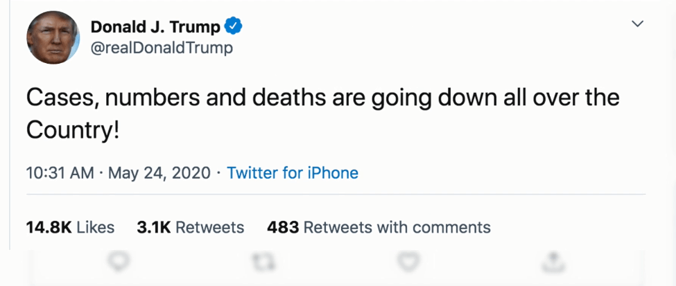Click the May 24, 2020 date
Image resolution: width=676 pixels, height=286 pixels.
point(158,172)
